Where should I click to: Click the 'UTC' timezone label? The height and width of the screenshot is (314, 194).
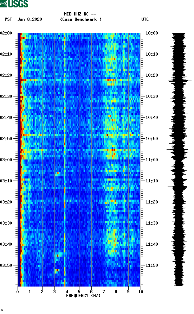pos(145,19)
